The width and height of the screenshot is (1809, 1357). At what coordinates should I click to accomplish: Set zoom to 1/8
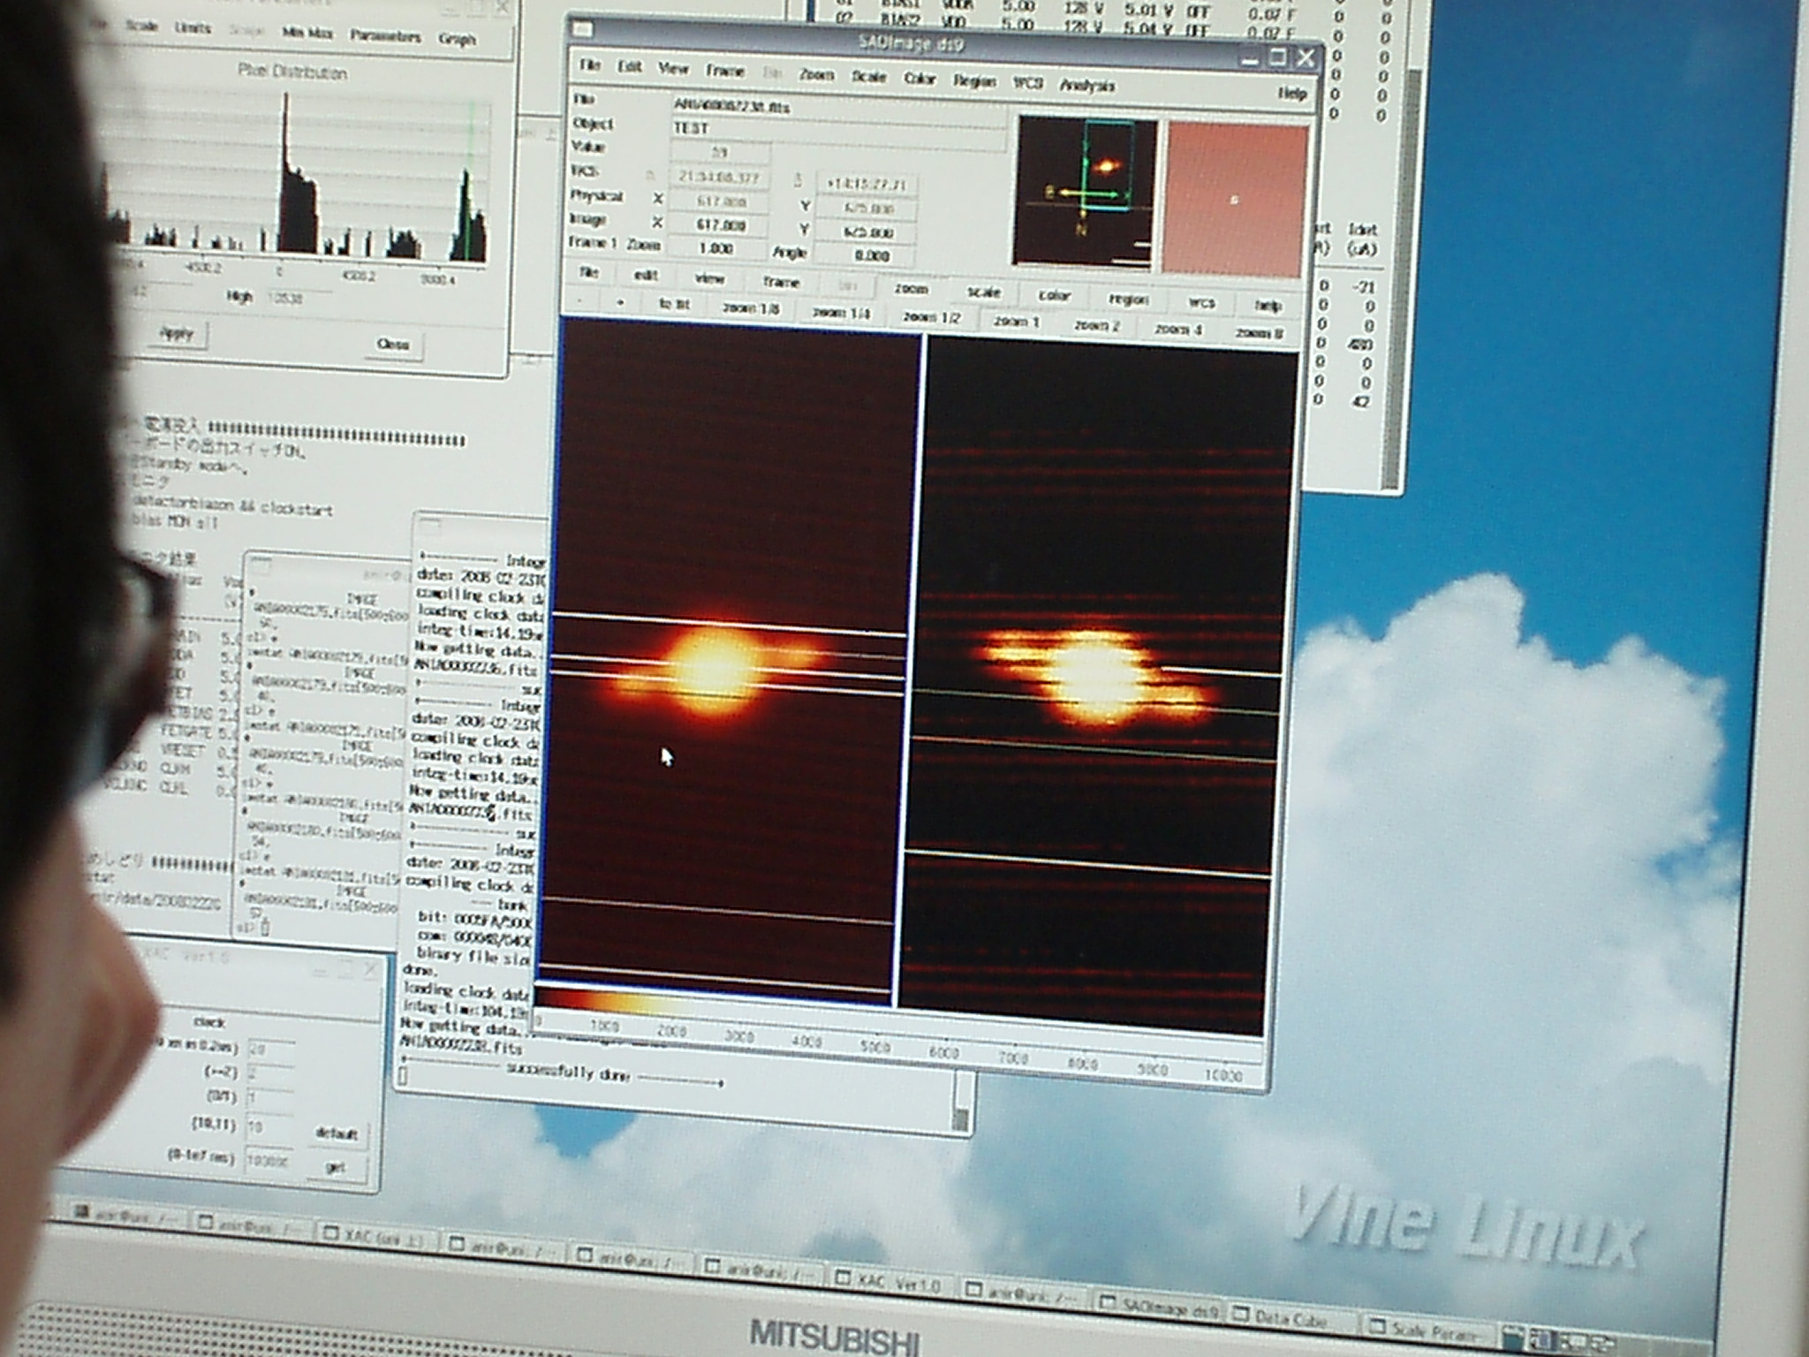[x=751, y=308]
